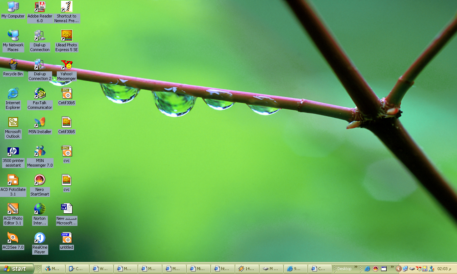Open the My Computer desktop icon
This screenshot has width=457, height=274.
(13, 10)
